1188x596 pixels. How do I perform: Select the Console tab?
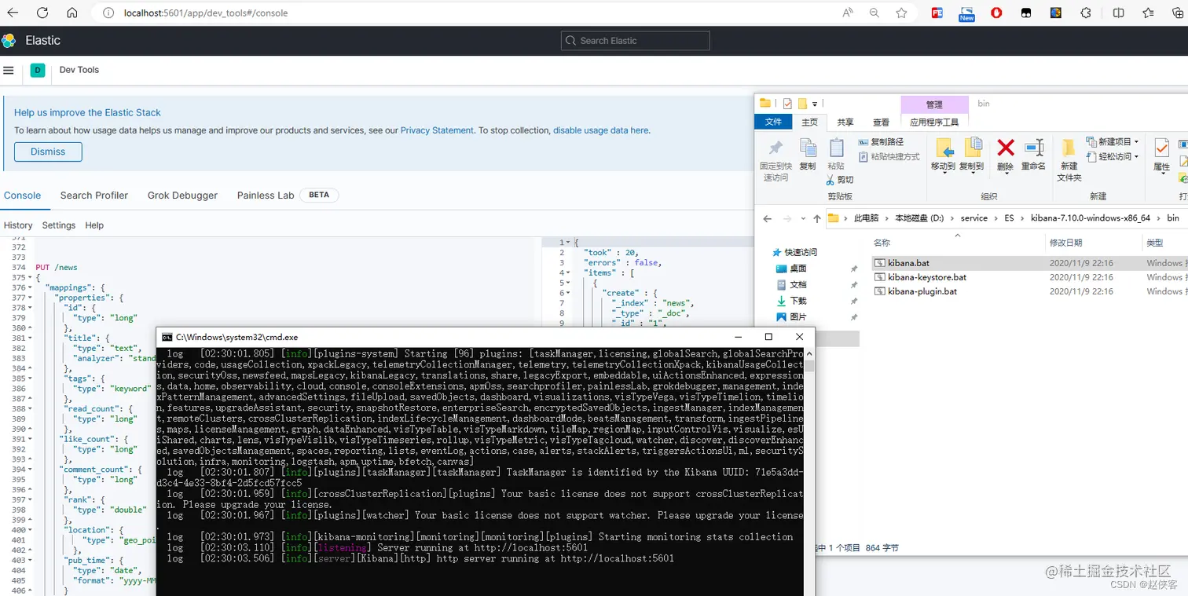pos(22,196)
